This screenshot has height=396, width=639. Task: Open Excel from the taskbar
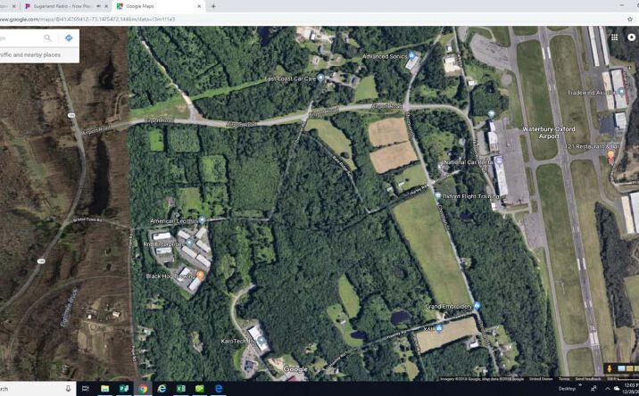click(x=180, y=388)
